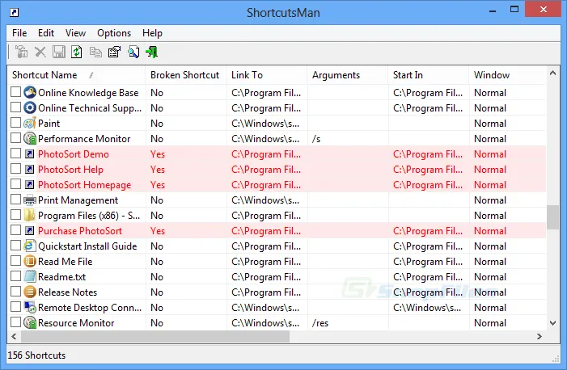
Task: Click the Online Technical Support gear icon
Action: pos(30,107)
